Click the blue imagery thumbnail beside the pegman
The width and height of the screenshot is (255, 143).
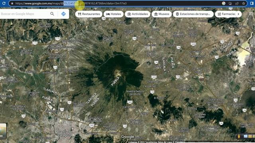[245, 137]
